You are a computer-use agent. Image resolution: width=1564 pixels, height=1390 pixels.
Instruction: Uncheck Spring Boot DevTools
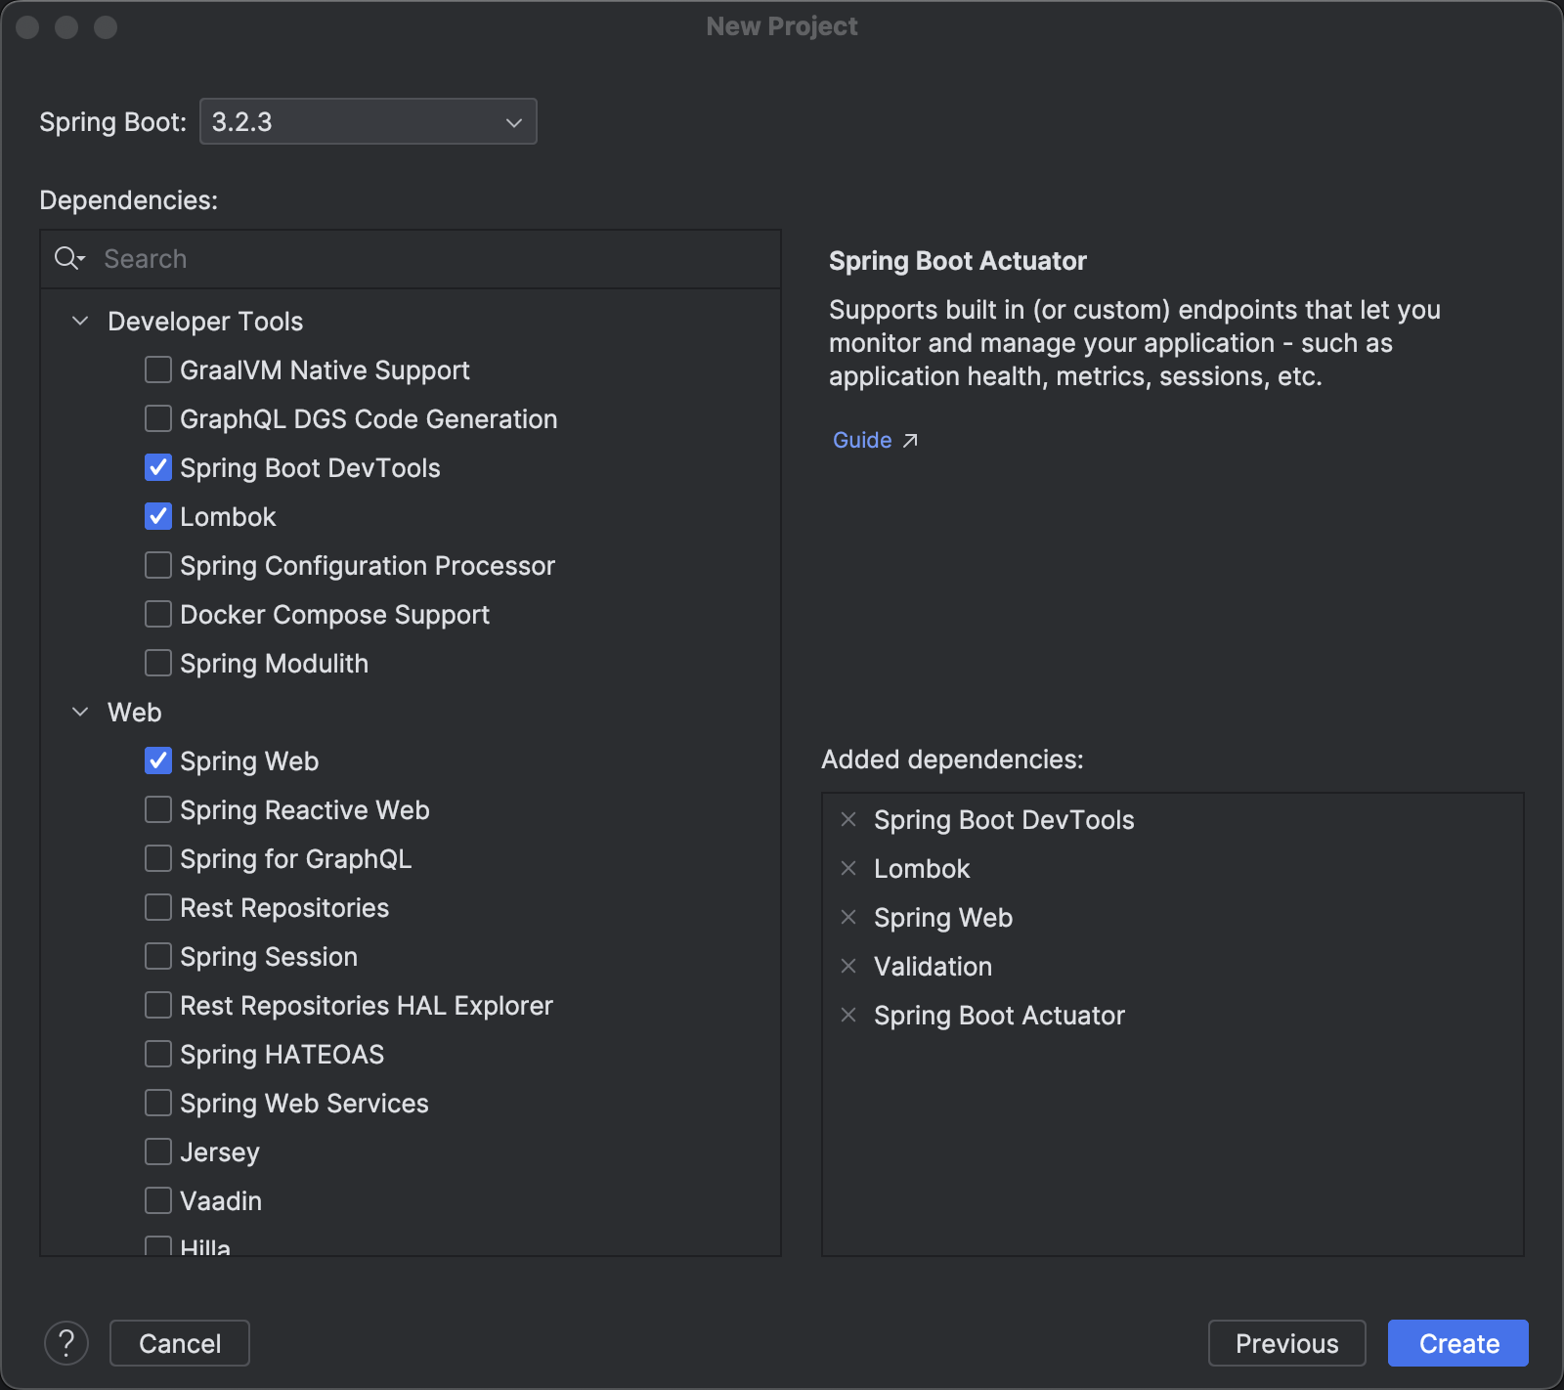pos(158,467)
